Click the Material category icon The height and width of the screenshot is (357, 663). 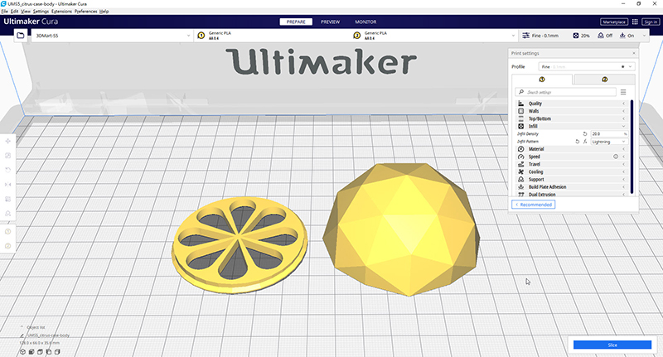(x=521, y=149)
